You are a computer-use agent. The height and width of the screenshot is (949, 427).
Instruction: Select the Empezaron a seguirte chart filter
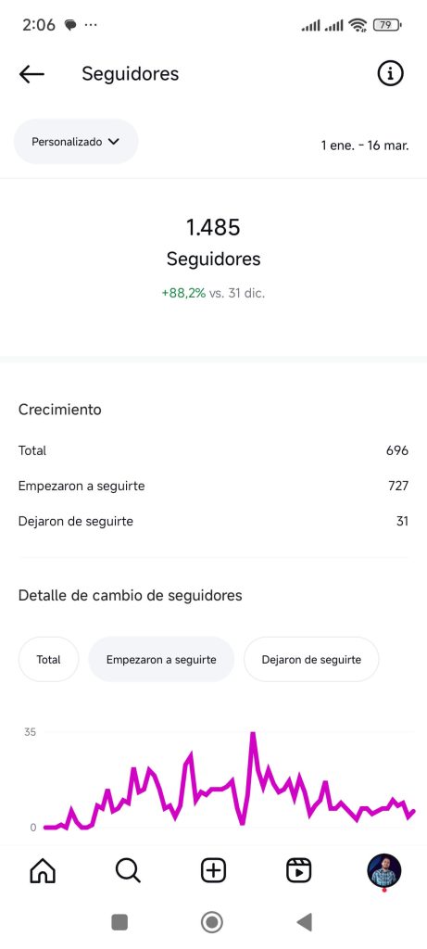[x=161, y=660]
